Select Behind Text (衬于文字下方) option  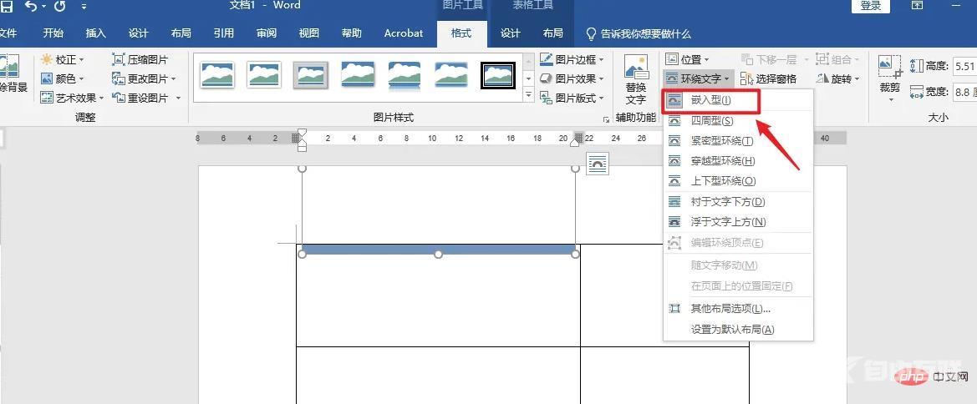click(727, 202)
